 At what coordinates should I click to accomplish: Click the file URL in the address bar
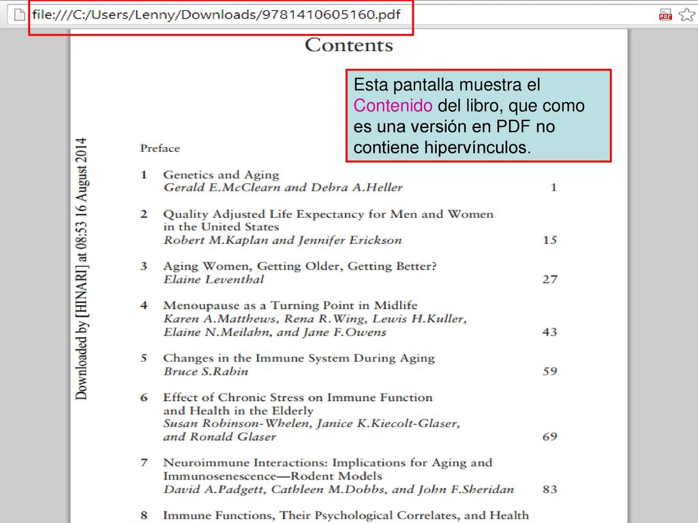pos(216,15)
